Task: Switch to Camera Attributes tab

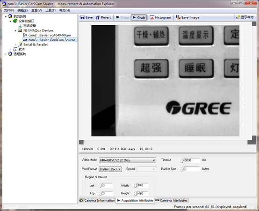Action: point(172,200)
